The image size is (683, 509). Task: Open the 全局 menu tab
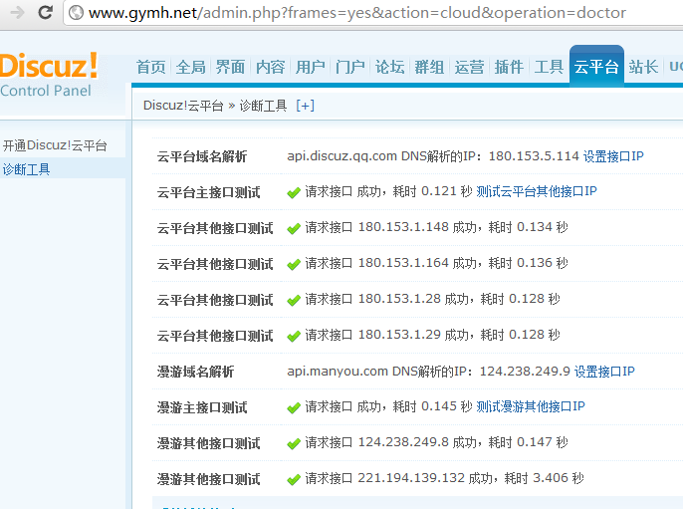pos(191,67)
